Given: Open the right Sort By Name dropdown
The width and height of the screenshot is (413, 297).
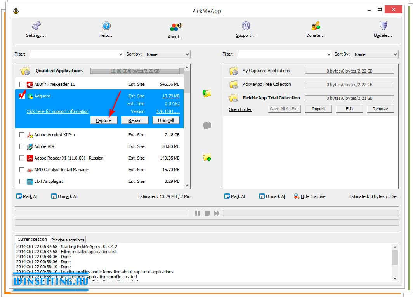Looking at the screenshot, I should [395, 54].
